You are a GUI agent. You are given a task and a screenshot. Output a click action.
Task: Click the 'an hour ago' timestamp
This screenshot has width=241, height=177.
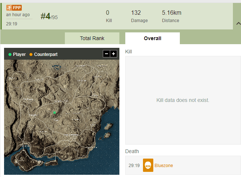pos(18,15)
